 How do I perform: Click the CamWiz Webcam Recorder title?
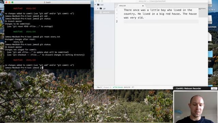click(x=188, y=88)
